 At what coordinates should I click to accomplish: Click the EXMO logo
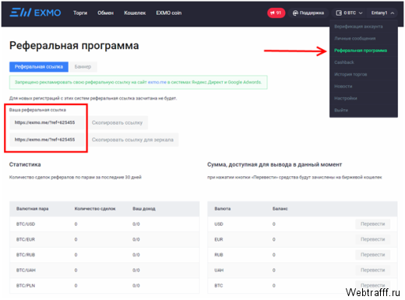(x=35, y=12)
